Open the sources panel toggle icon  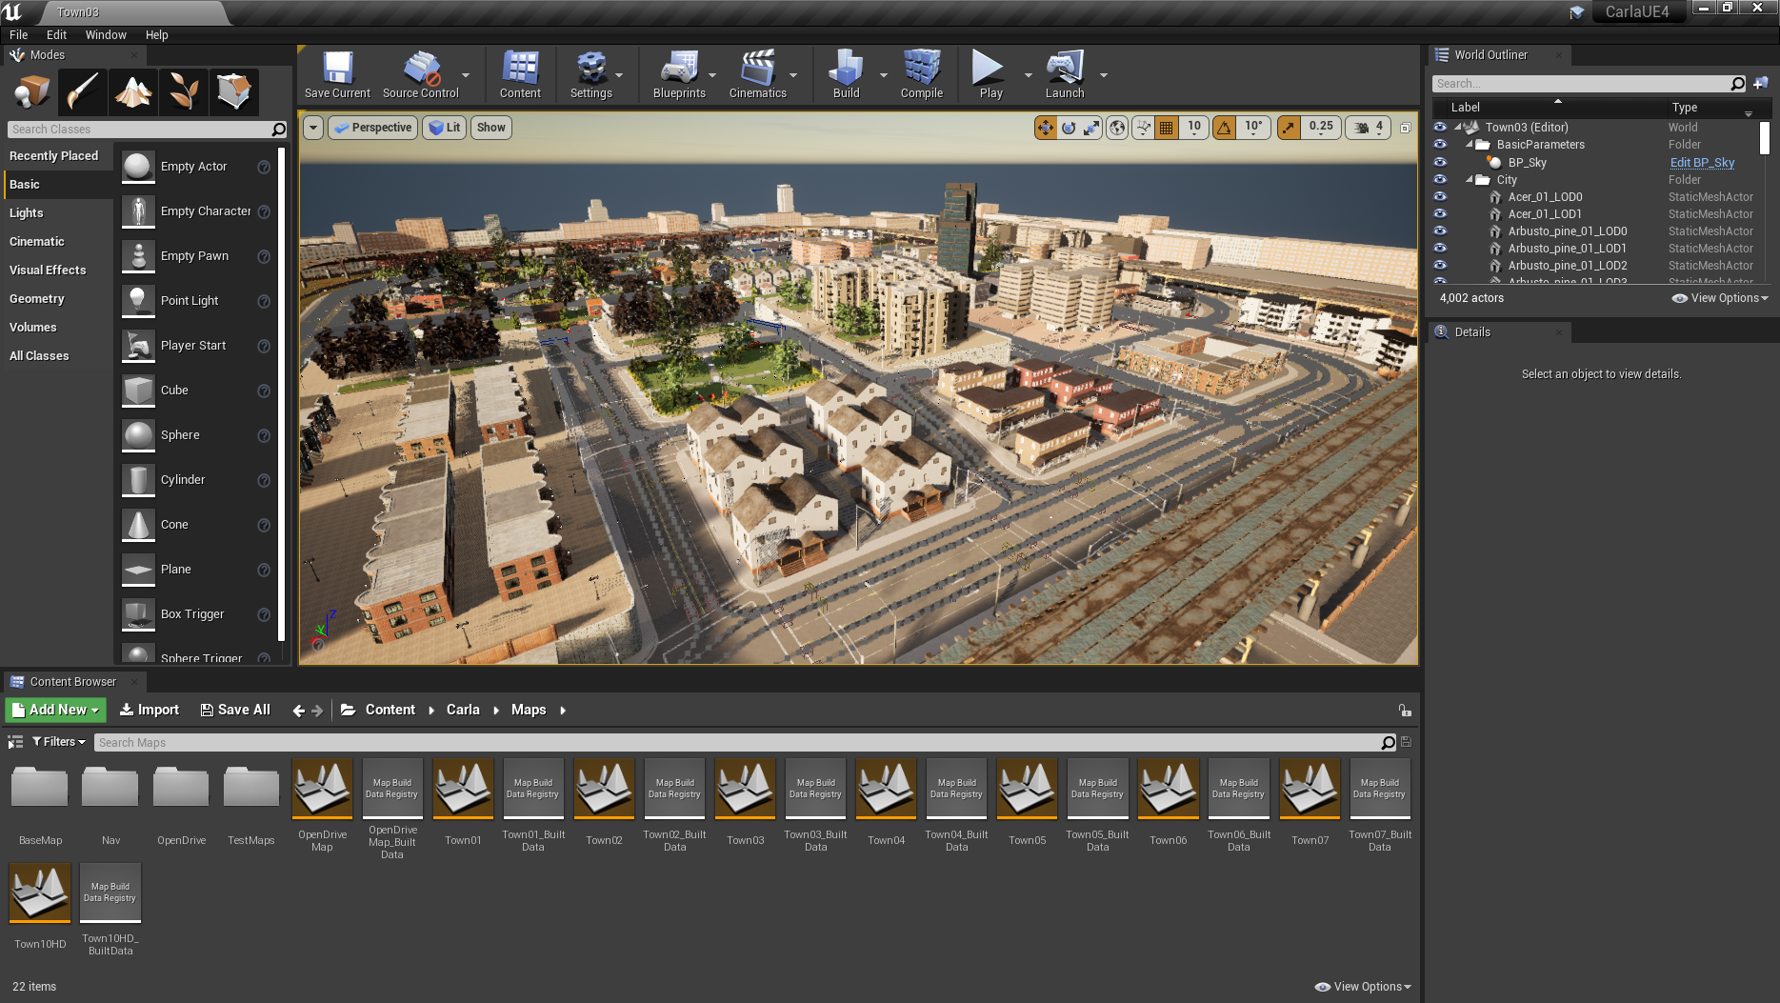[15, 742]
